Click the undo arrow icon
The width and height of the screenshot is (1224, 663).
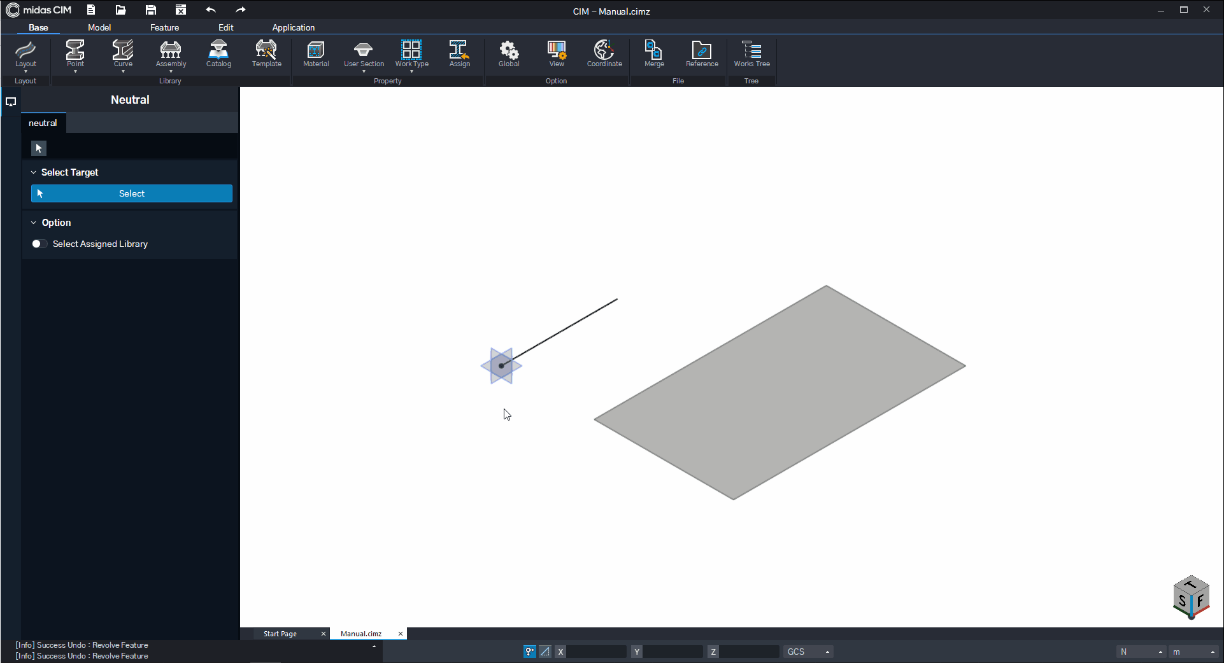211,10
